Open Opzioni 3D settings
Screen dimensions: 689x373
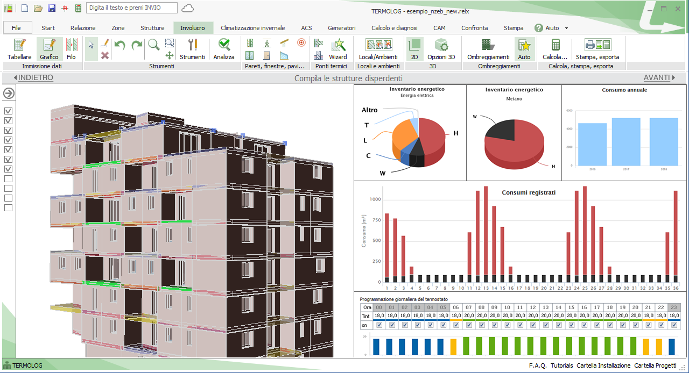point(441,49)
